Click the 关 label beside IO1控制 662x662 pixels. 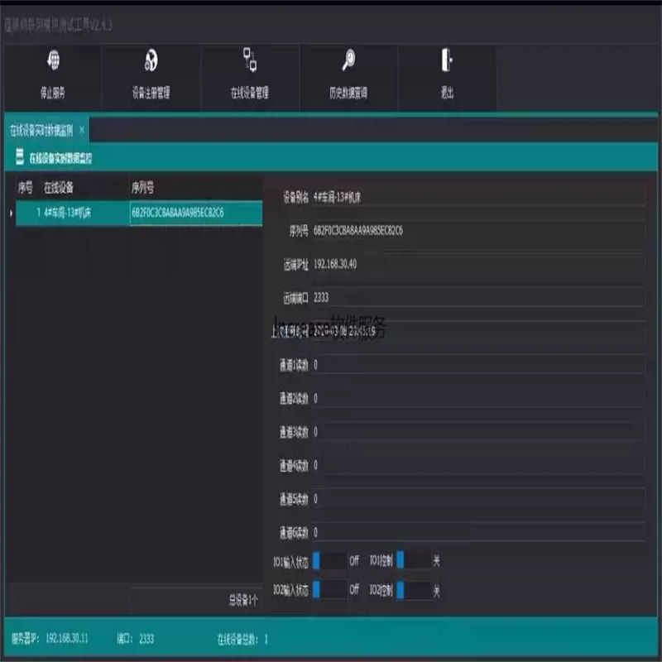pyautogui.click(x=437, y=561)
